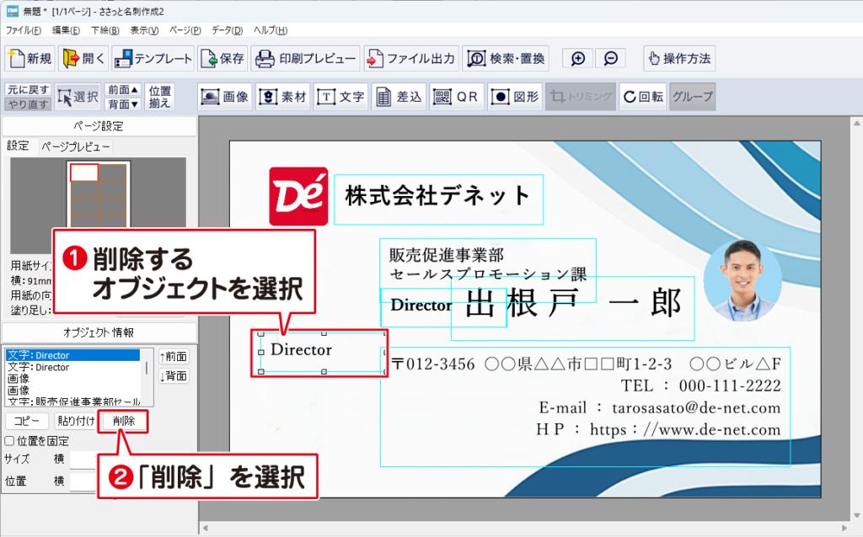The width and height of the screenshot is (863, 537).
Task: Select first 画像 entry in object list
Action: [72, 379]
